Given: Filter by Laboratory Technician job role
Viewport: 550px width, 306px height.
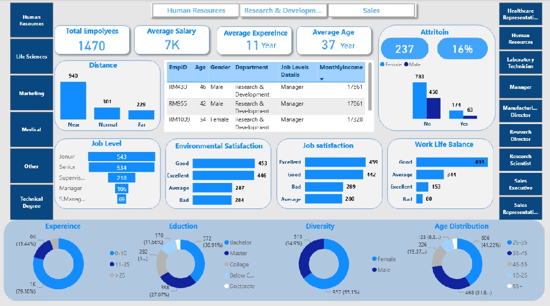Looking at the screenshot, I should pos(520,63).
